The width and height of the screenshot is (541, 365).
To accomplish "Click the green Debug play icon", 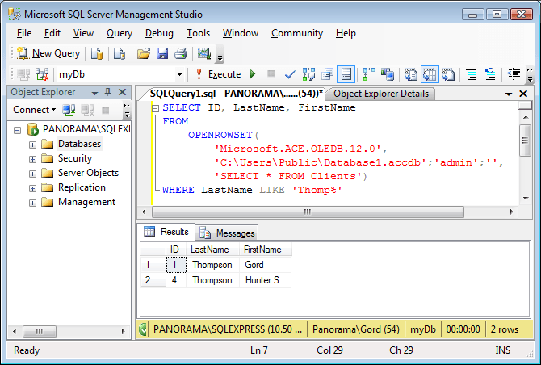I will coord(253,74).
